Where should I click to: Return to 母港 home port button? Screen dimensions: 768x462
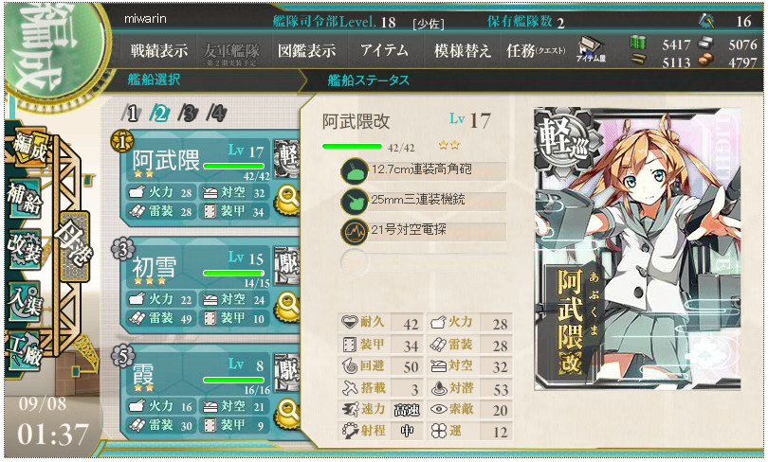click(75, 247)
